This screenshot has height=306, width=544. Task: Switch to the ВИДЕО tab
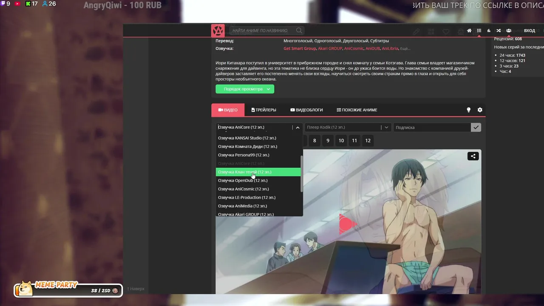tap(228, 110)
